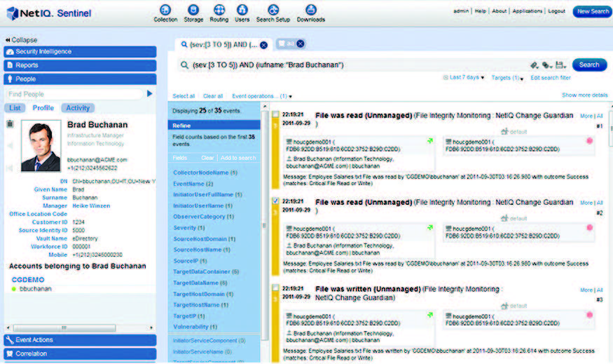
Task: Click Edit search filter link
Action: click(x=551, y=78)
